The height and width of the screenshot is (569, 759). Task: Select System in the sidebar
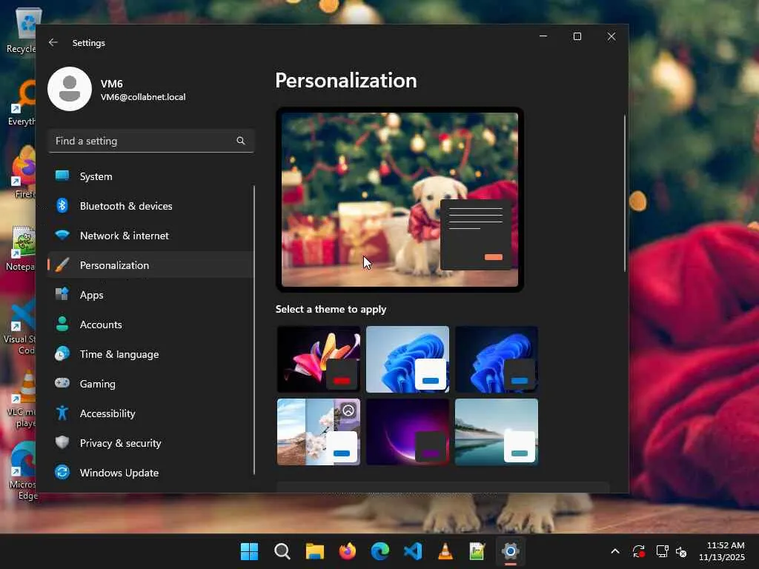pyautogui.click(x=96, y=176)
